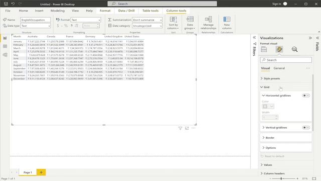Viewport: 321px width, 181px height.
Task: Open the Format ribbon tab
Action: point(105,11)
